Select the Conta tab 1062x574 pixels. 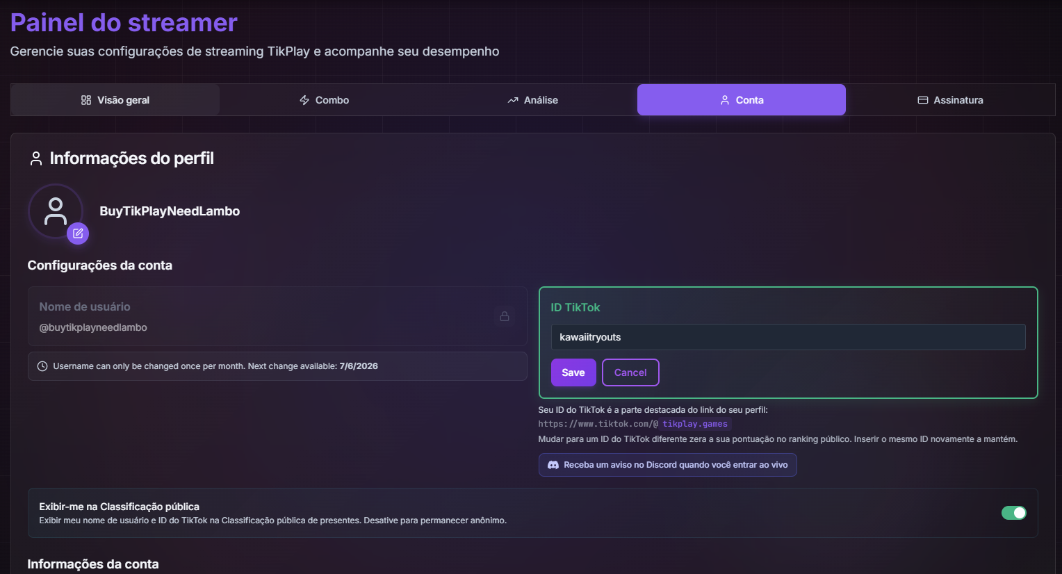[x=742, y=100]
